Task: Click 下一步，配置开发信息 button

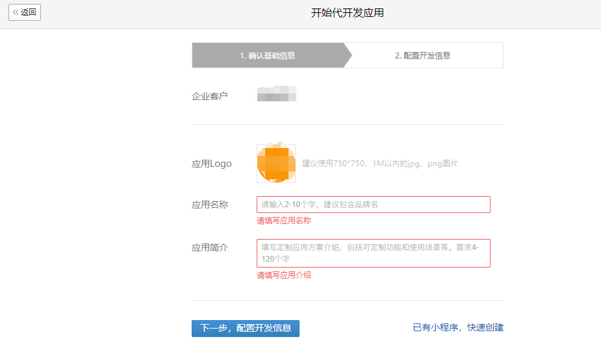Action: point(246,328)
